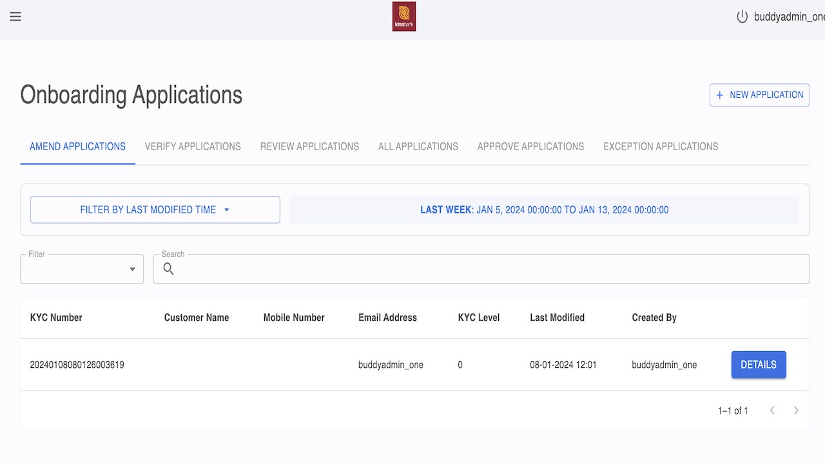
Task: Expand Filter By Last Modified Time dropdown
Action: (x=155, y=210)
